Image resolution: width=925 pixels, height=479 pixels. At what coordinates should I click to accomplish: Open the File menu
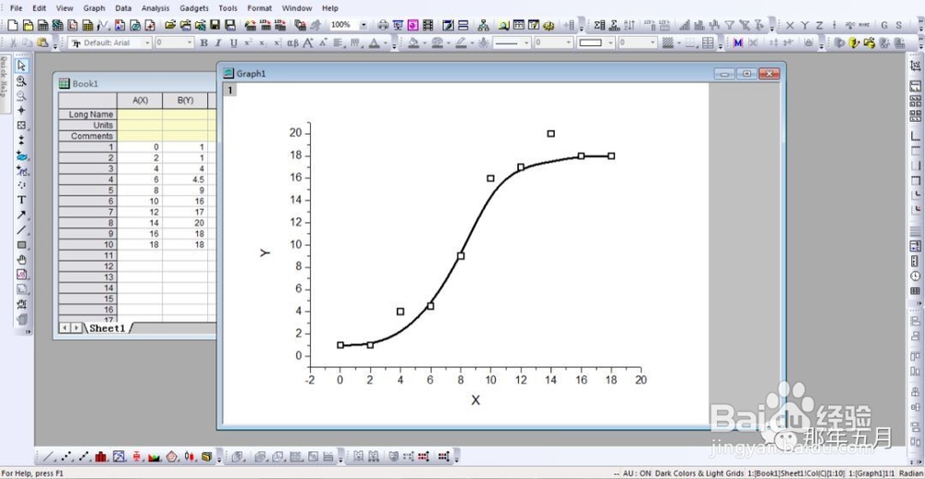point(16,8)
